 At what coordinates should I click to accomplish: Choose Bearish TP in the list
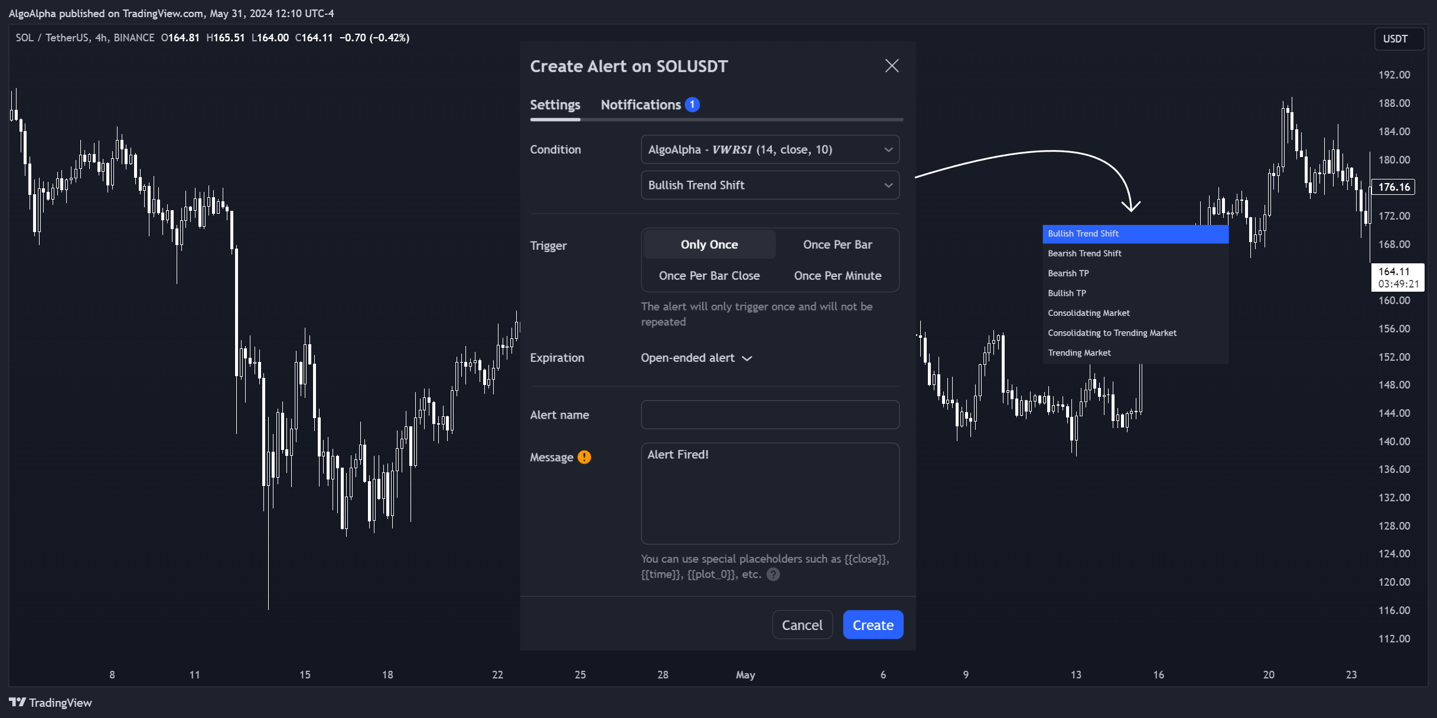click(1135, 273)
